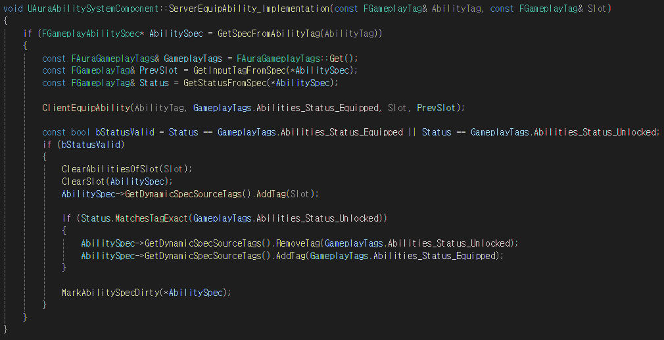Click the Status variable in its declaration

tap(154, 83)
